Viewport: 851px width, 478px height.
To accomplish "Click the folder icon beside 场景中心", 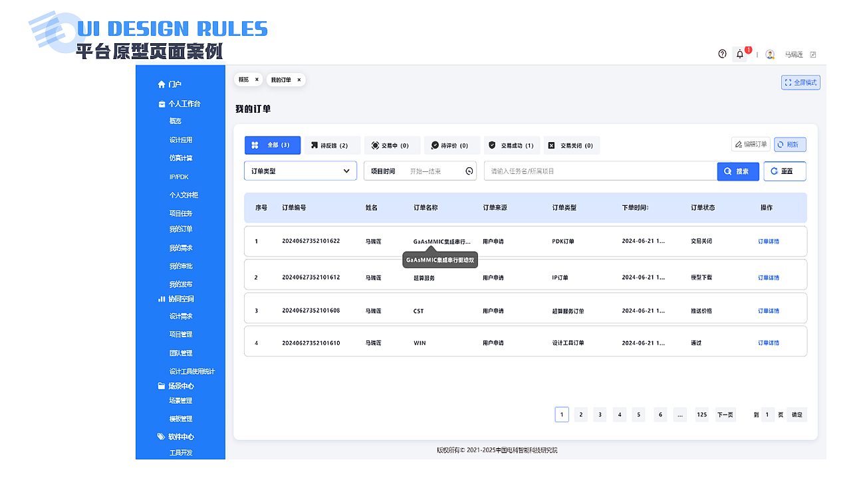I will [x=162, y=386].
